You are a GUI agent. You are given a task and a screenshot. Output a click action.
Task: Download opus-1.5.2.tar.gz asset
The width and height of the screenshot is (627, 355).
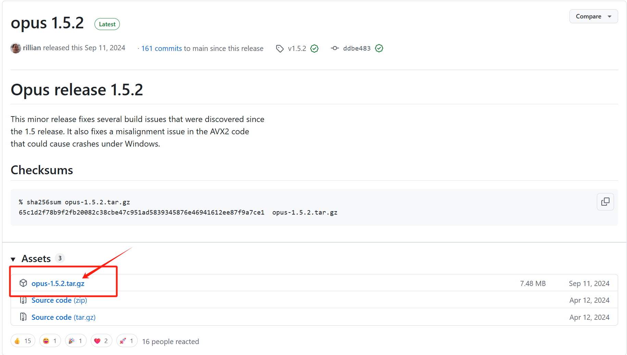click(58, 284)
